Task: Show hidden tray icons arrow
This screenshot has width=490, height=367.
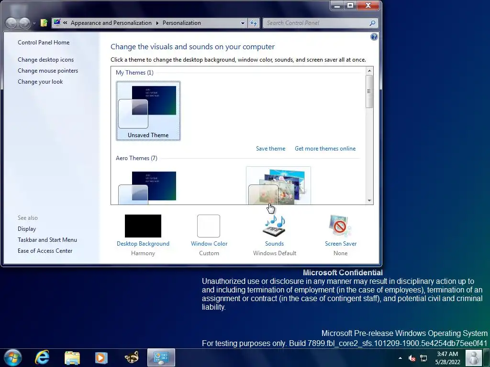Action: point(400,358)
